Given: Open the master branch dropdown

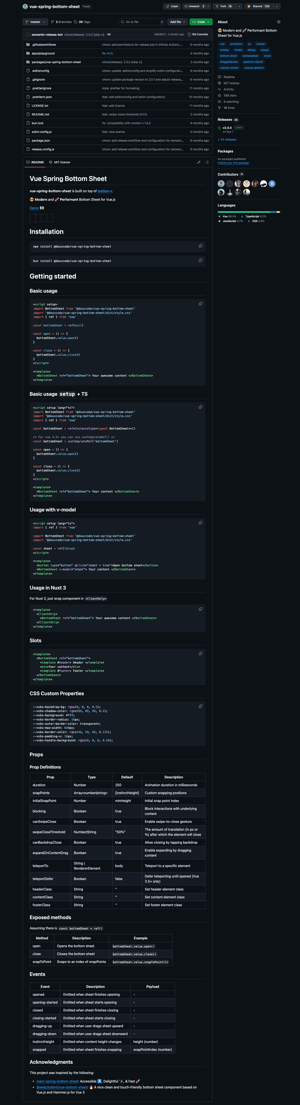Looking at the screenshot, I should click(x=35, y=22).
